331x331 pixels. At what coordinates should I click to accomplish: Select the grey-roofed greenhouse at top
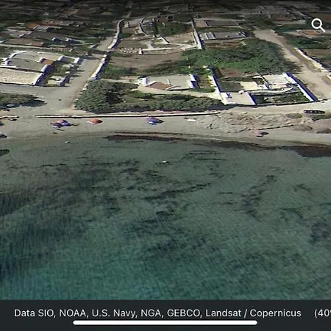point(223,35)
